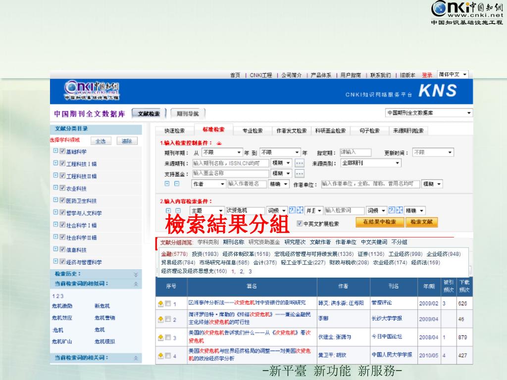Open the 从 start year dropdown
The width and height of the screenshot is (507, 380).
[x=222, y=152]
